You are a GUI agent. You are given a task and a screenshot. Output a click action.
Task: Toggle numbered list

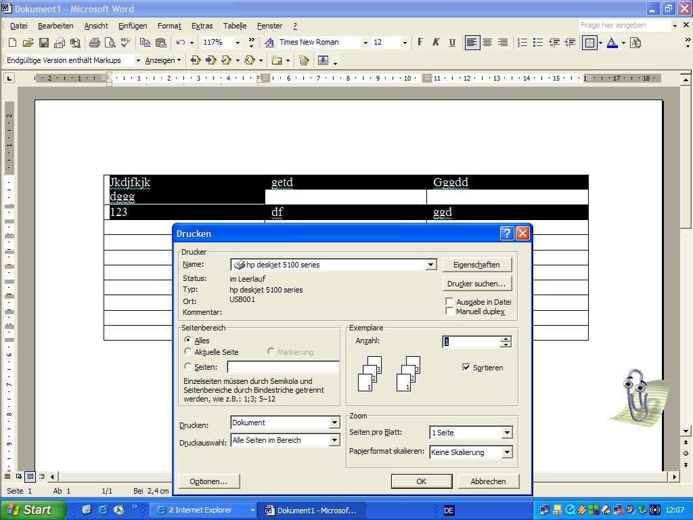(x=522, y=43)
